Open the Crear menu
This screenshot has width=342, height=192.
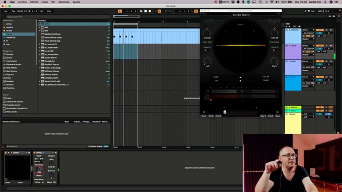point(45,2)
